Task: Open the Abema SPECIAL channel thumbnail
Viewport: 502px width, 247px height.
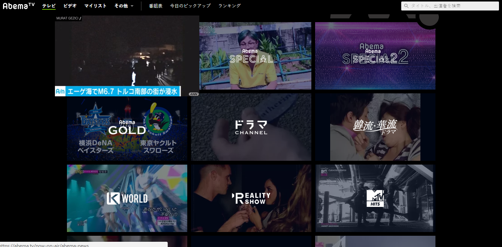Action: (255, 56)
